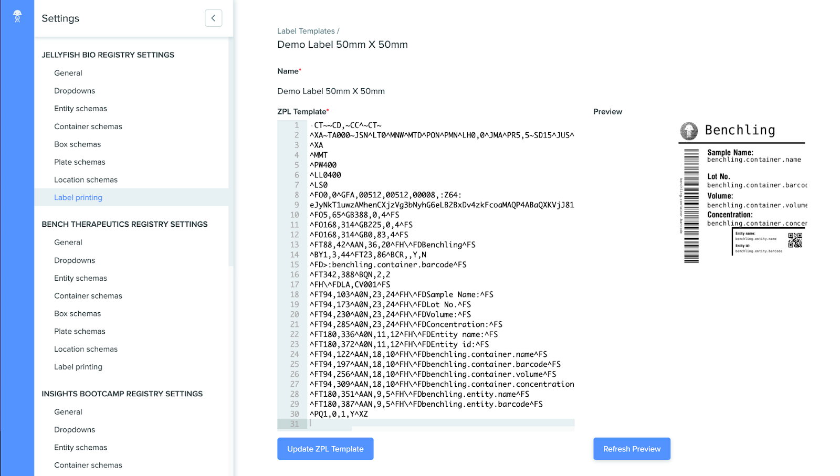Viewport: 840px width, 476px height.
Task: Open Location schemas under Bench Therapeutics settings
Action: pos(86,349)
